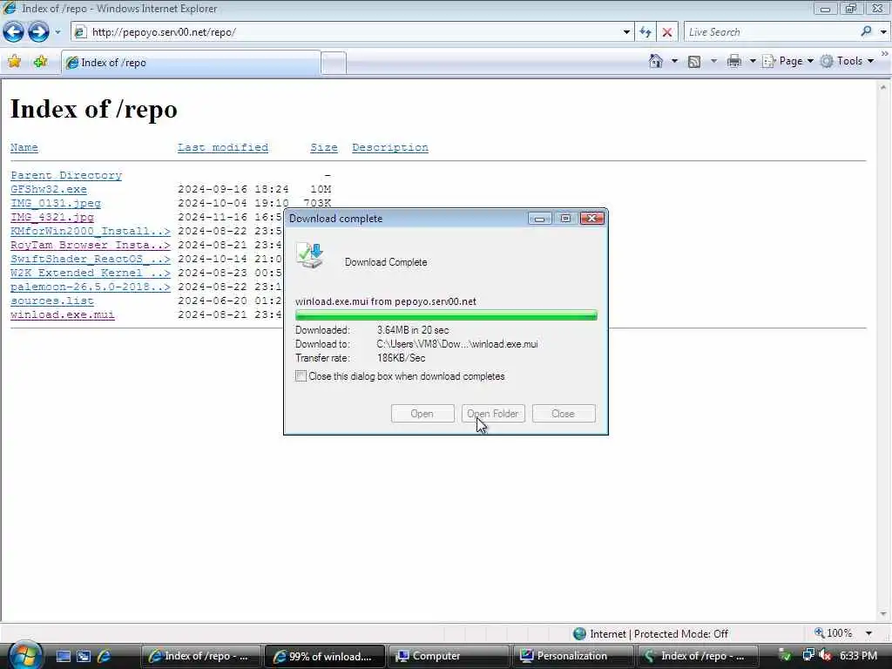Click the page vertical scrollbar down arrow

click(x=883, y=614)
